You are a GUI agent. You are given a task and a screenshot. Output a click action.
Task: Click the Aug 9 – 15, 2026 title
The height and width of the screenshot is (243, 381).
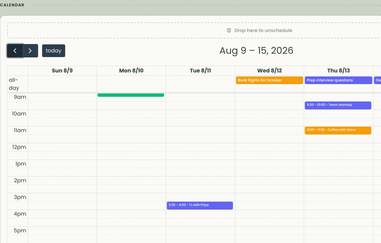[256, 51]
